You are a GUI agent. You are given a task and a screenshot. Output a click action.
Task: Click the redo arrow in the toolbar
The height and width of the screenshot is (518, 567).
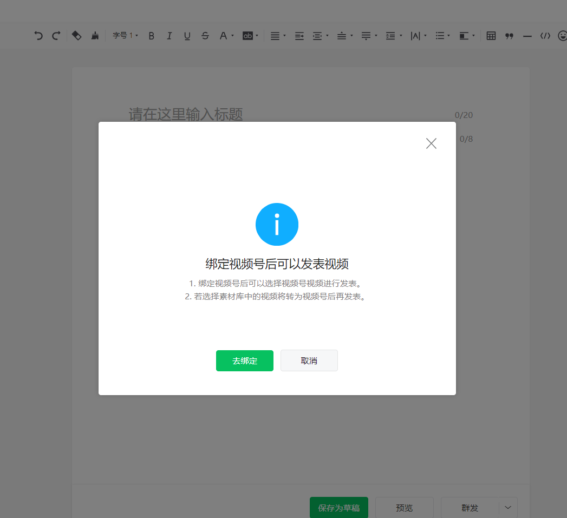click(56, 36)
